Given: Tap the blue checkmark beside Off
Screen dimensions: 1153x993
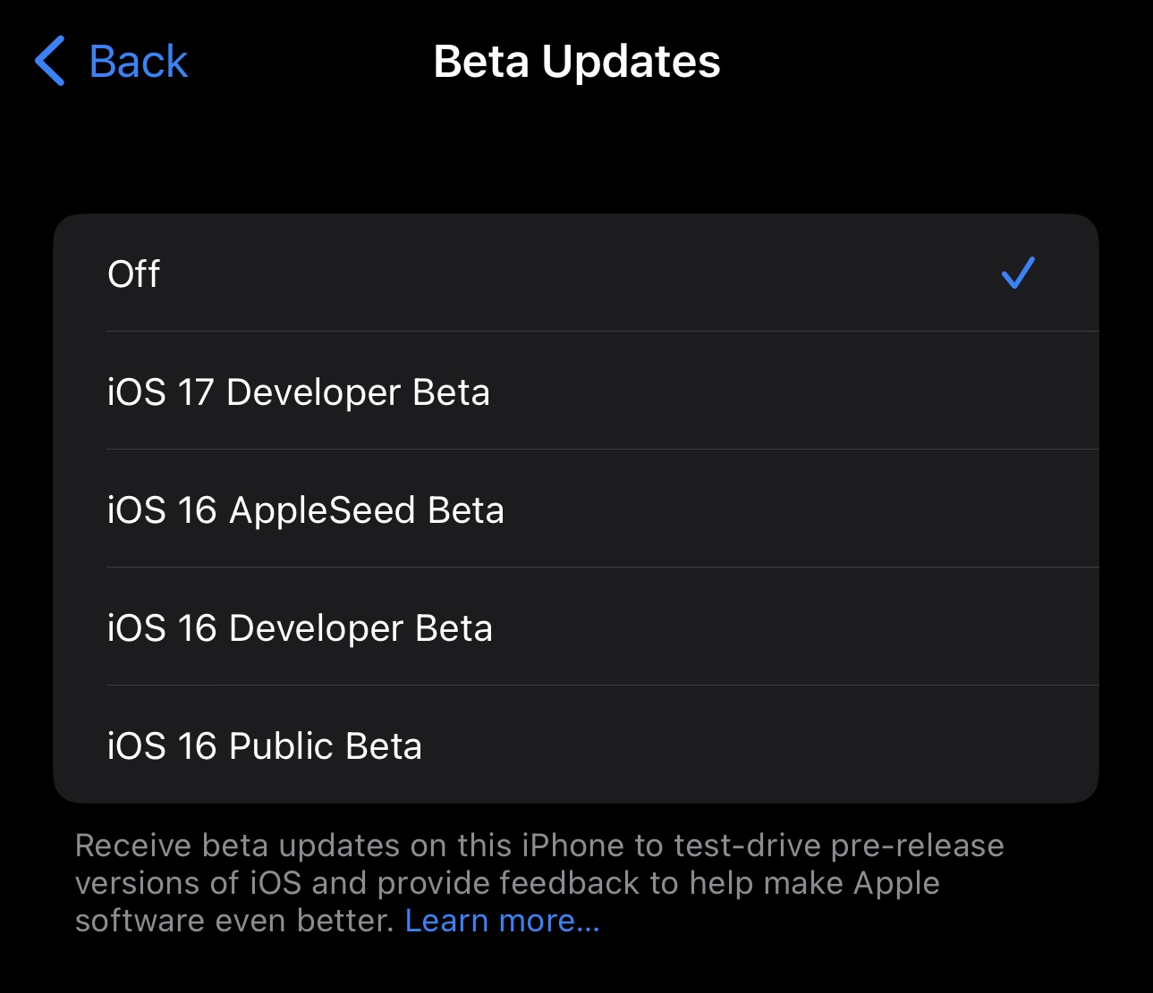Looking at the screenshot, I should (1018, 273).
